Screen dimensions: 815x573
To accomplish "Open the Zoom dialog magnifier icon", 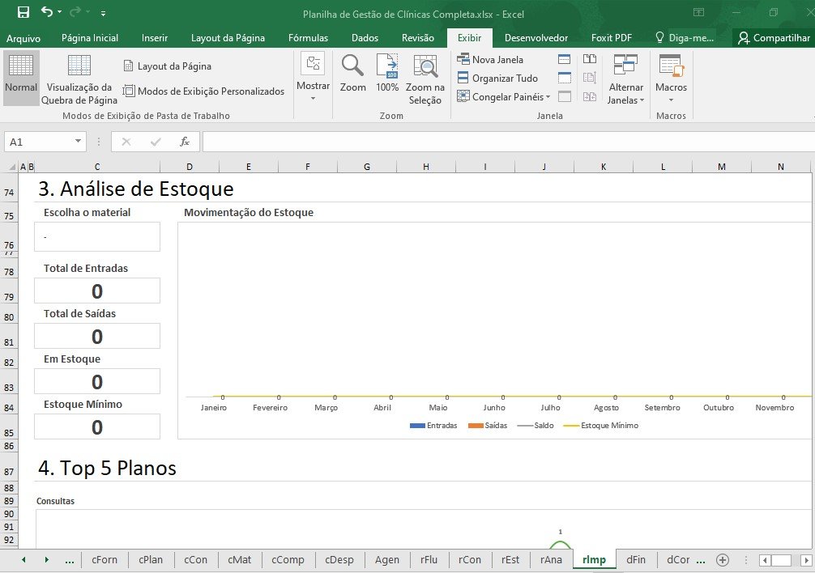I will tap(352, 73).
